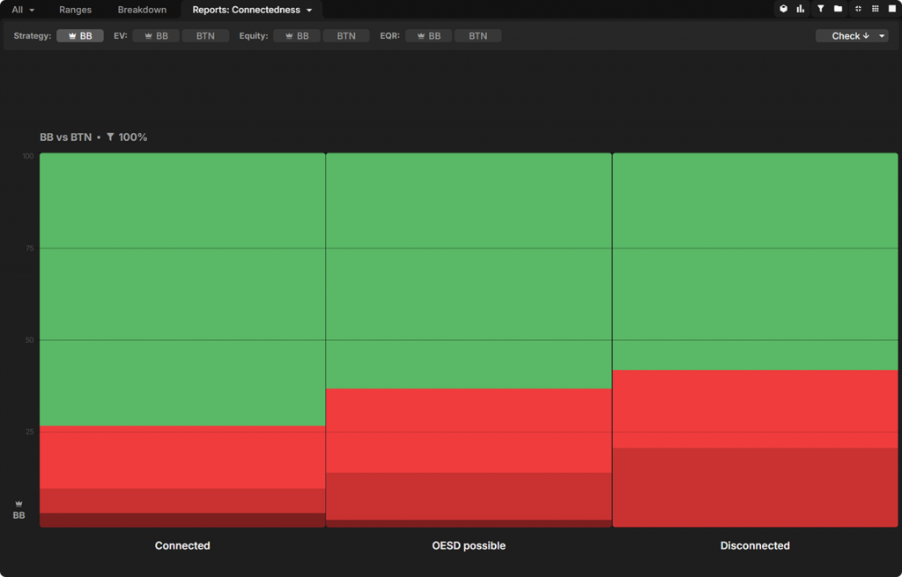Screen dimensions: 902x577
Task: Click the filter icon beside 100%
Action: 110,137
